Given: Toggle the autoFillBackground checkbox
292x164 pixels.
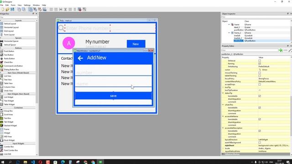Looking at the screenshot, I should tap(260, 143).
